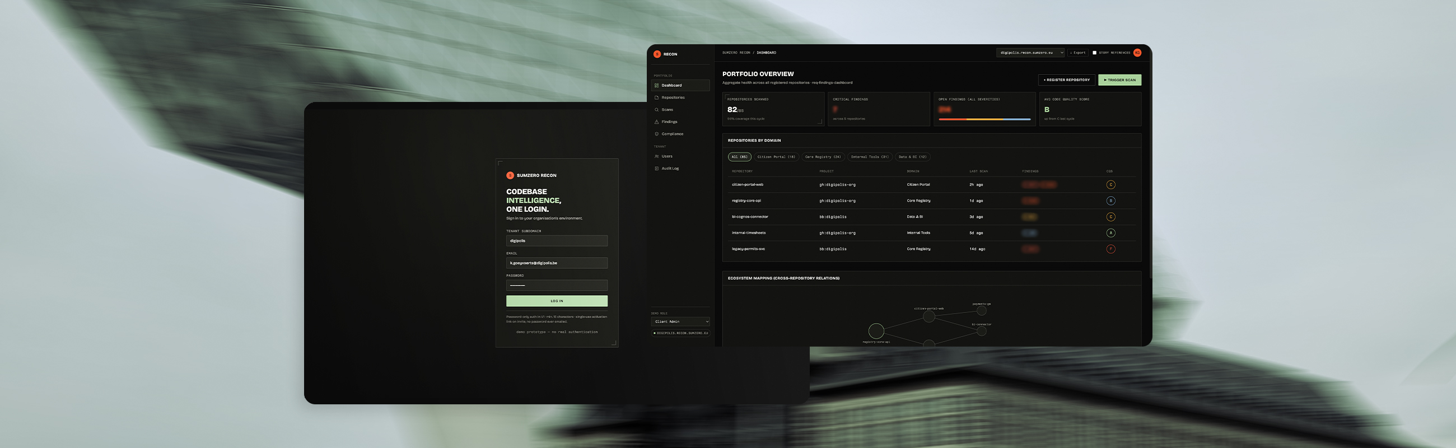This screenshot has width=1456, height=448.
Task: Click the CQS column header
Action: pos(1109,171)
